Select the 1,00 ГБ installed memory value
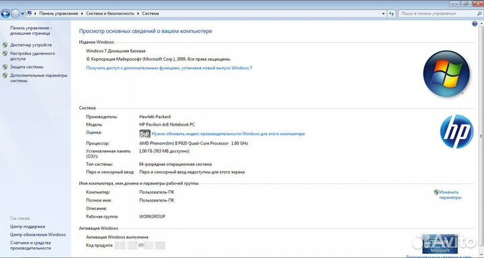This screenshot has width=484, height=258. (x=164, y=151)
